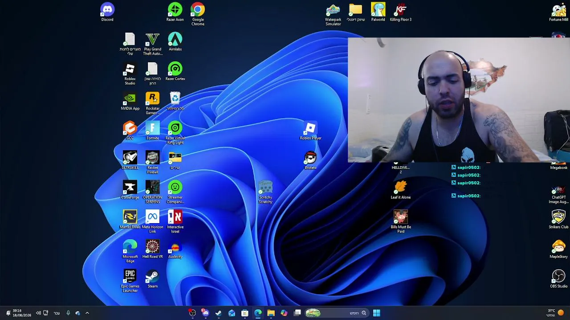Select the Razer Virtual Ring Light icon
This screenshot has height=320, width=570.
(x=175, y=133)
